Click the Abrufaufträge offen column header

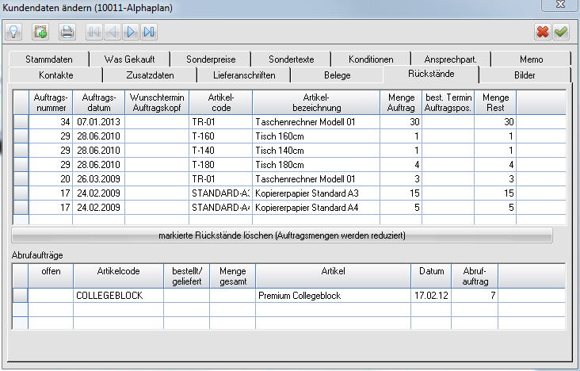(51, 276)
